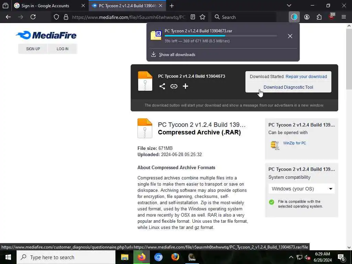Open the Firefox hamburger application menu

pyautogui.click(x=343, y=17)
